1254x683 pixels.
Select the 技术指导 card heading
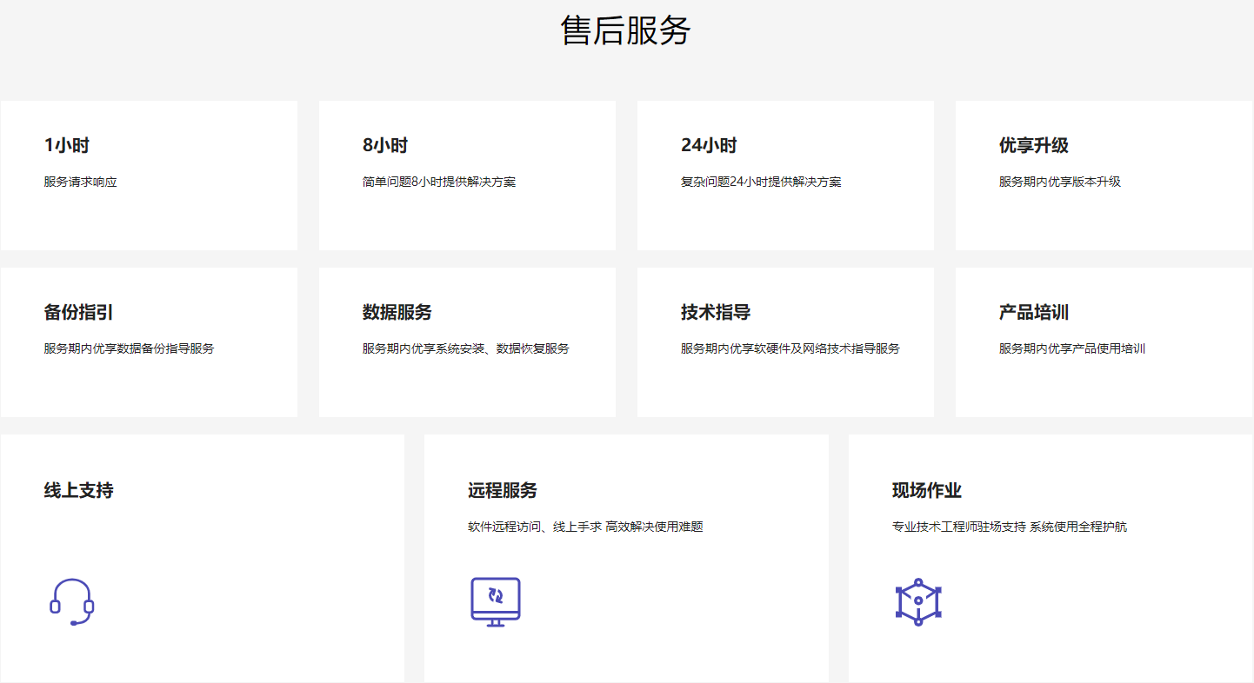coord(715,313)
